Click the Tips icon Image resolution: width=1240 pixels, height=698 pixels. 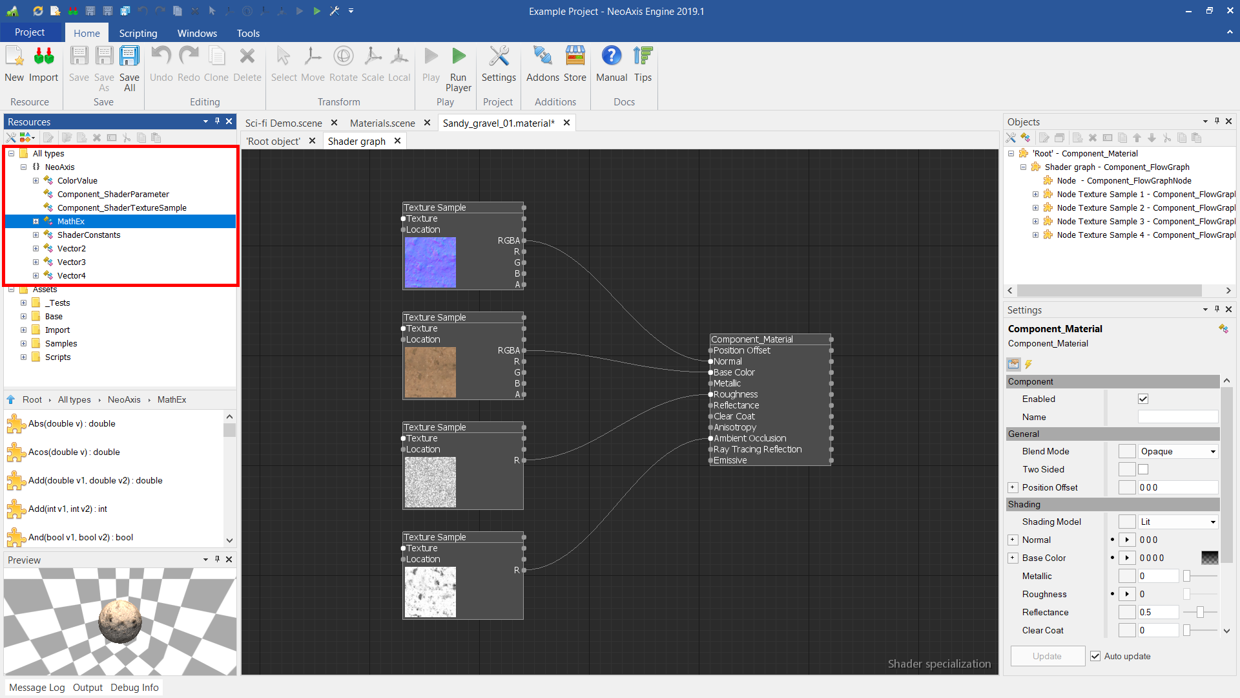coord(643,57)
